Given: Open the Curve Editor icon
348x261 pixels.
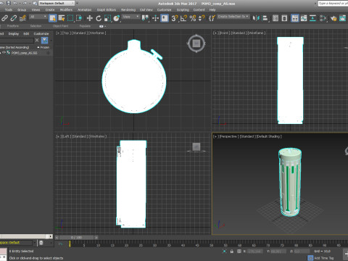Looking at the screenshot, I should (304, 18).
